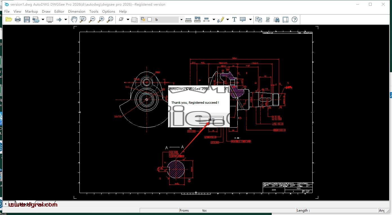The height and width of the screenshot is (215, 392).
Task: Click the layer state icon beside layer box
Action: coord(143,19)
